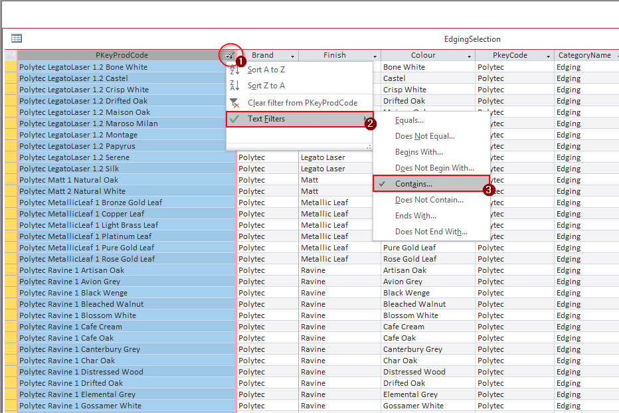619x413 pixels.
Task: Click Finish cell Matt in Natural Oak row
Action: (x=339, y=180)
